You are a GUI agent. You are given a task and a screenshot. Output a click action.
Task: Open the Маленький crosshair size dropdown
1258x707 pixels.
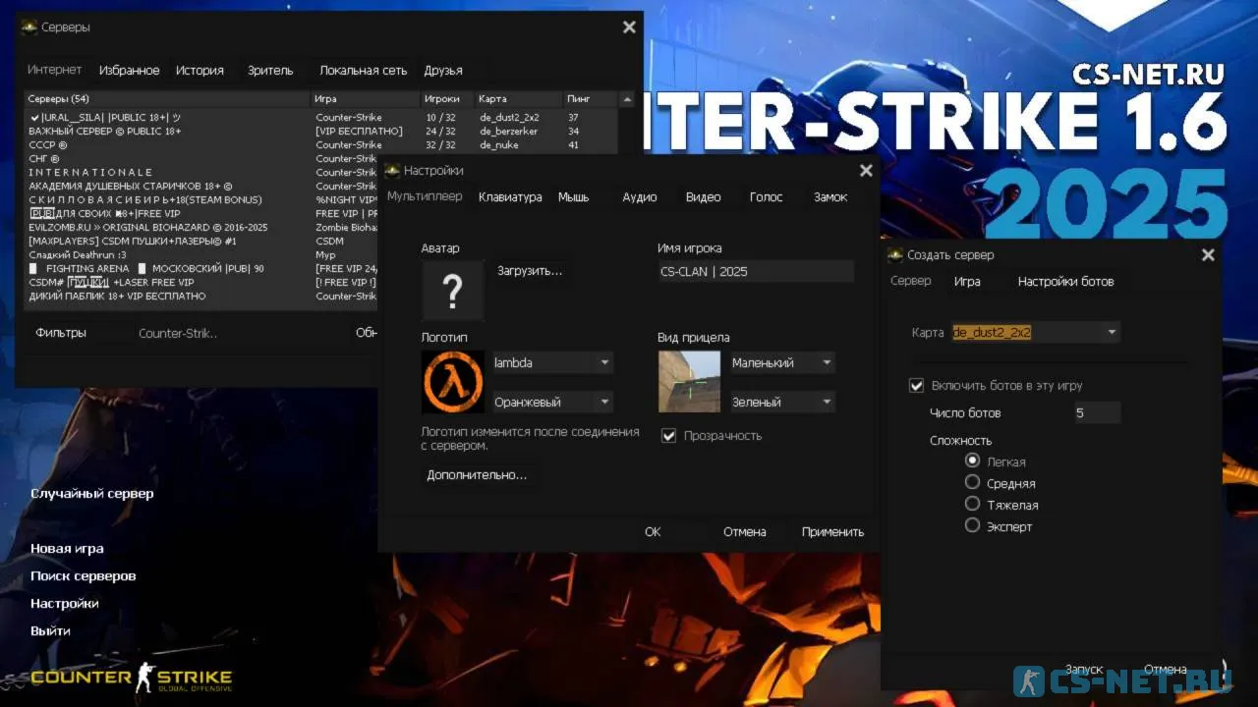point(782,362)
